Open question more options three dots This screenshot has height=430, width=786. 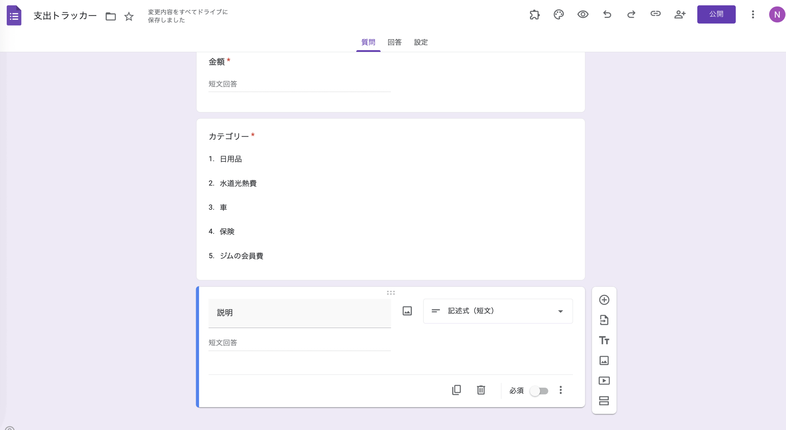[561, 390]
